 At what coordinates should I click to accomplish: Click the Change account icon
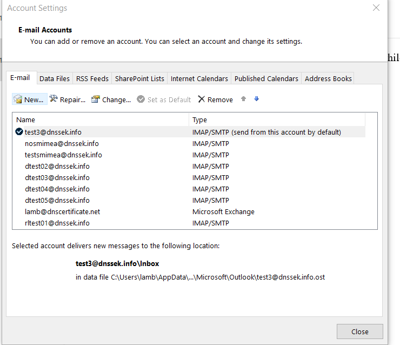tap(96, 99)
